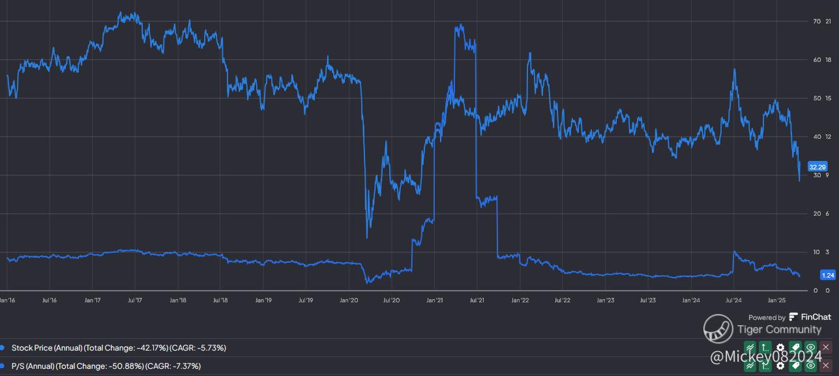Click the Jul '19 x-axis label
Viewport: 839px width, 376px height.
point(306,300)
